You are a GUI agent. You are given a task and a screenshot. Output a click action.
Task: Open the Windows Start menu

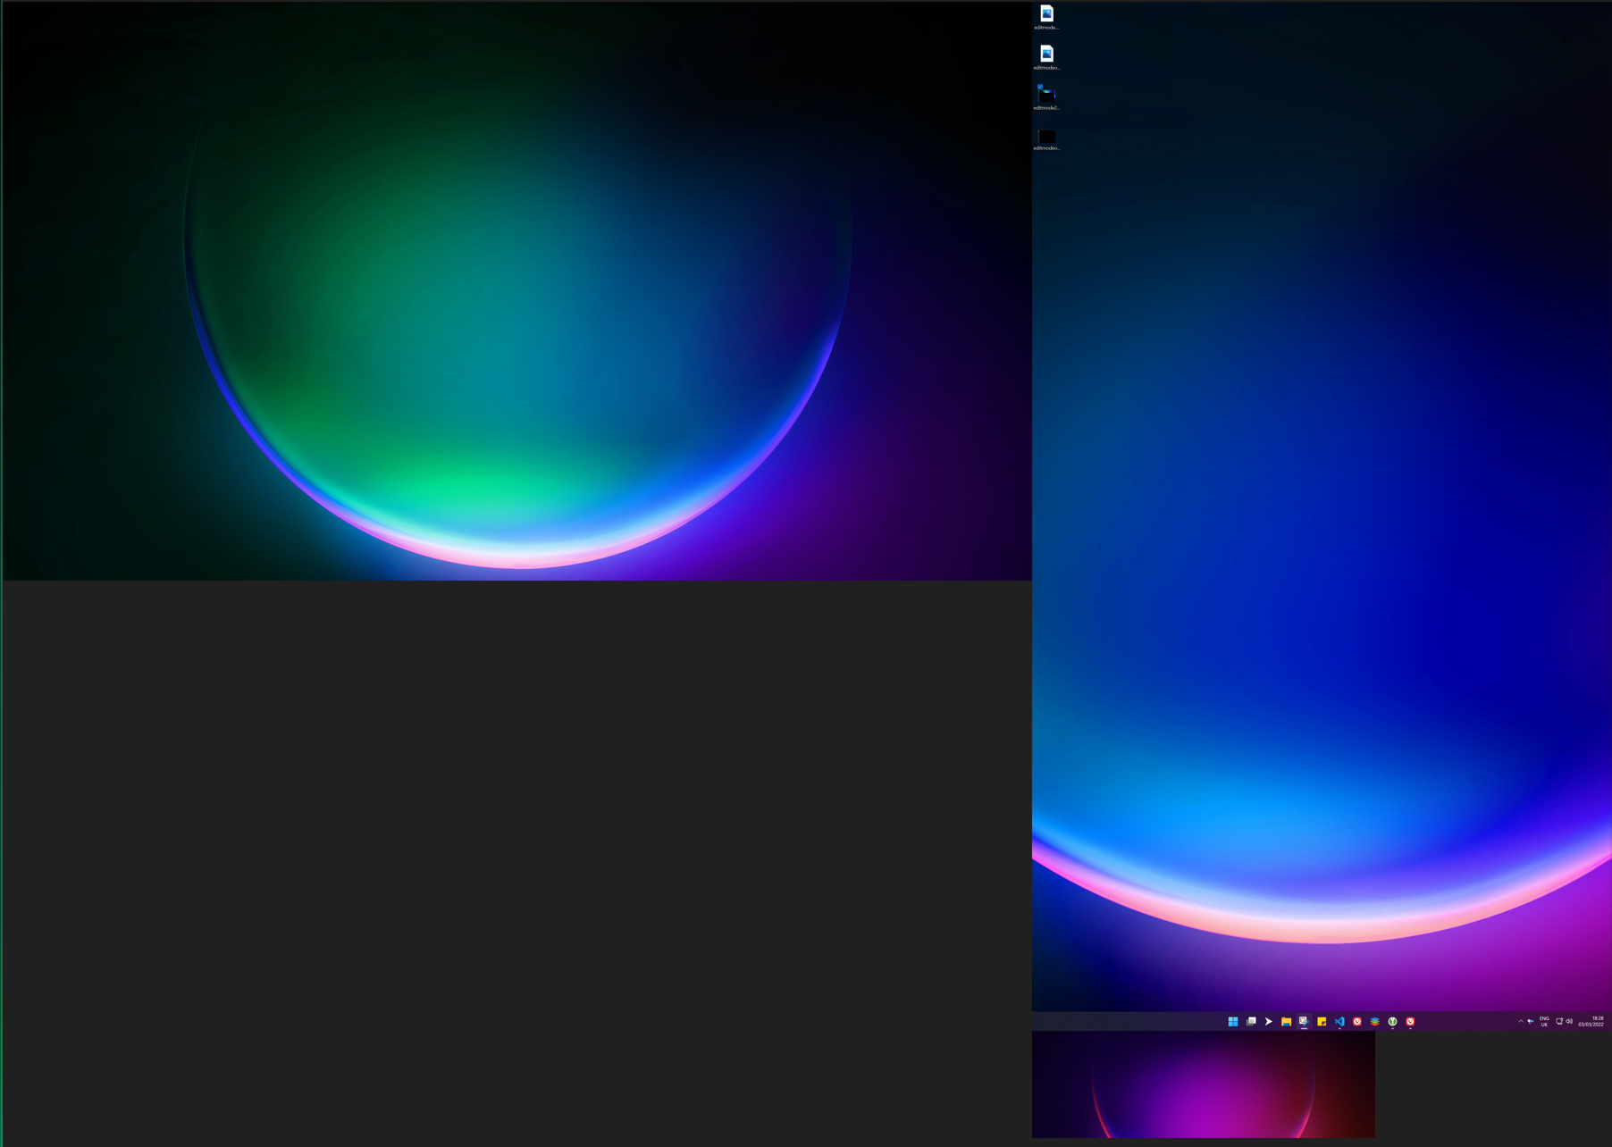tap(1232, 1021)
